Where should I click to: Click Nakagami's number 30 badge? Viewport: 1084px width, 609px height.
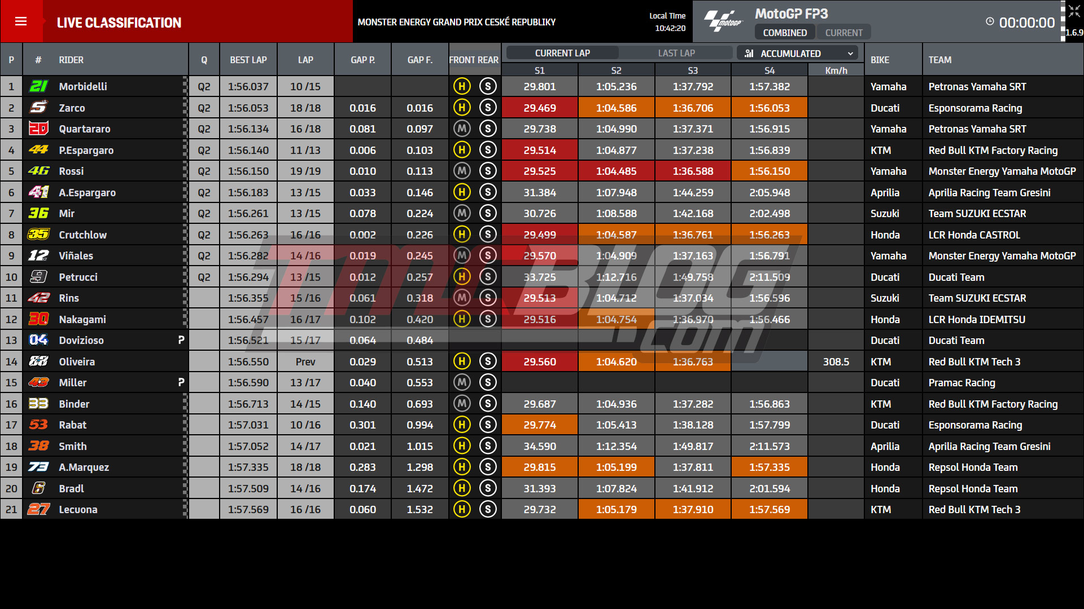(x=38, y=319)
